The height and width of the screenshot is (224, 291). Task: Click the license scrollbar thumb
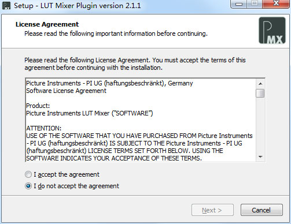[x=260, y=93]
